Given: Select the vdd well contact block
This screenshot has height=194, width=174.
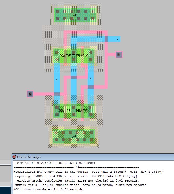Looking at the screenshot, I should click(75, 15).
